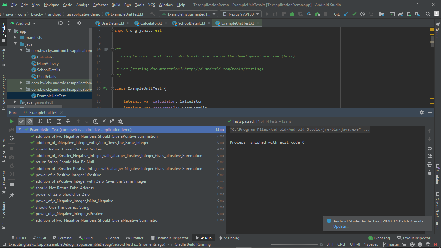Open Project panel settings gear
Image resolution: width=441 pixels, height=248 pixels.
[x=79, y=23]
